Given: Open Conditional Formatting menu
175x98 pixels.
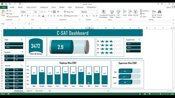Looking at the screenshot, I should 104,14.
